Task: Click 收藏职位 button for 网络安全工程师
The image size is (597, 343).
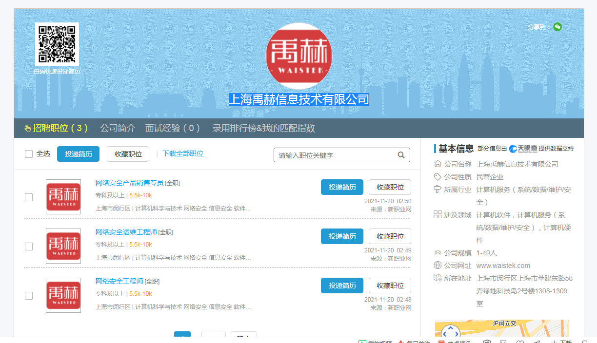Action: [x=390, y=286]
